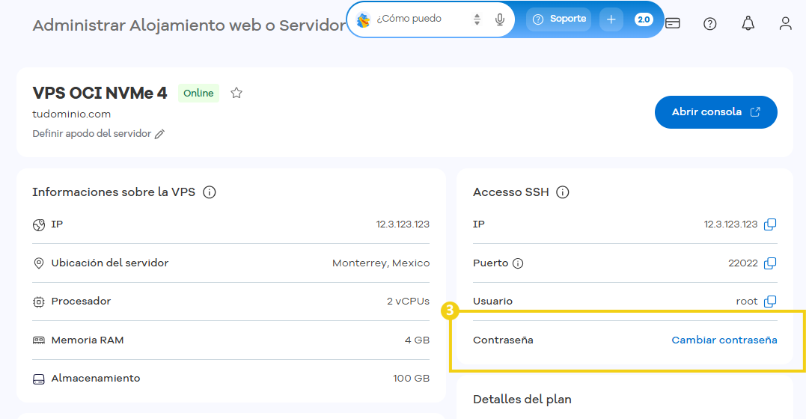The height and width of the screenshot is (419, 806).
Task: Click Cambiar contraseña link
Action: (724, 340)
